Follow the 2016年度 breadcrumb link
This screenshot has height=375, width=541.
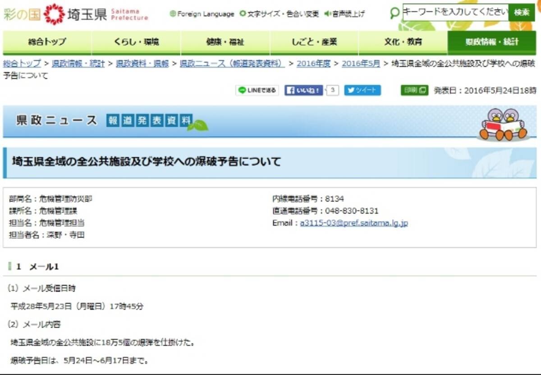(x=314, y=64)
